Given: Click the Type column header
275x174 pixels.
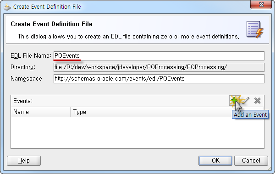Looking at the screenshot, I should tap(151, 112).
